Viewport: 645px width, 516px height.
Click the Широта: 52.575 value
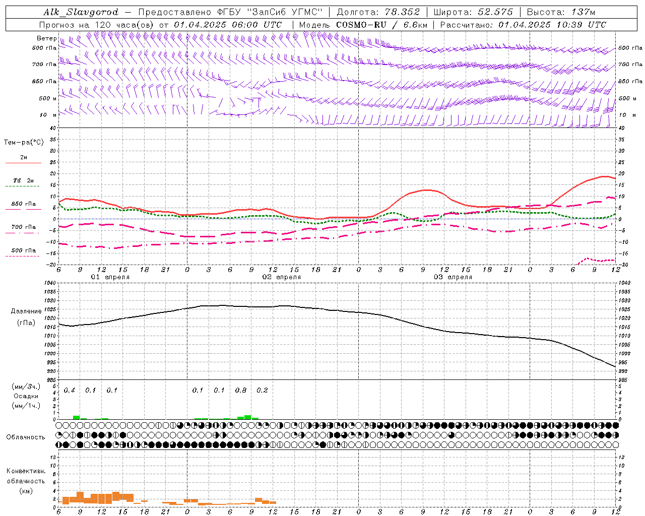(x=473, y=12)
